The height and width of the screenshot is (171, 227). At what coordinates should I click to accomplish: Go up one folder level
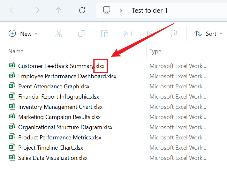59,10
